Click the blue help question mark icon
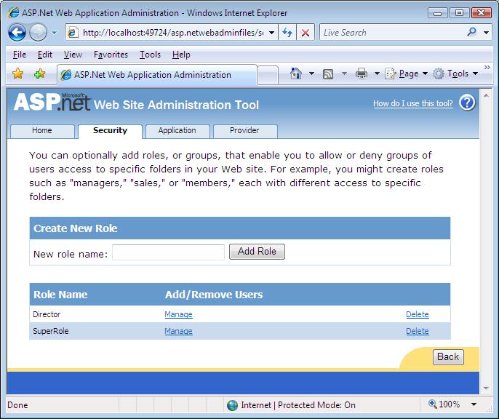Image resolution: width=499 pixels, height=419 pixels. coord(467,103)
